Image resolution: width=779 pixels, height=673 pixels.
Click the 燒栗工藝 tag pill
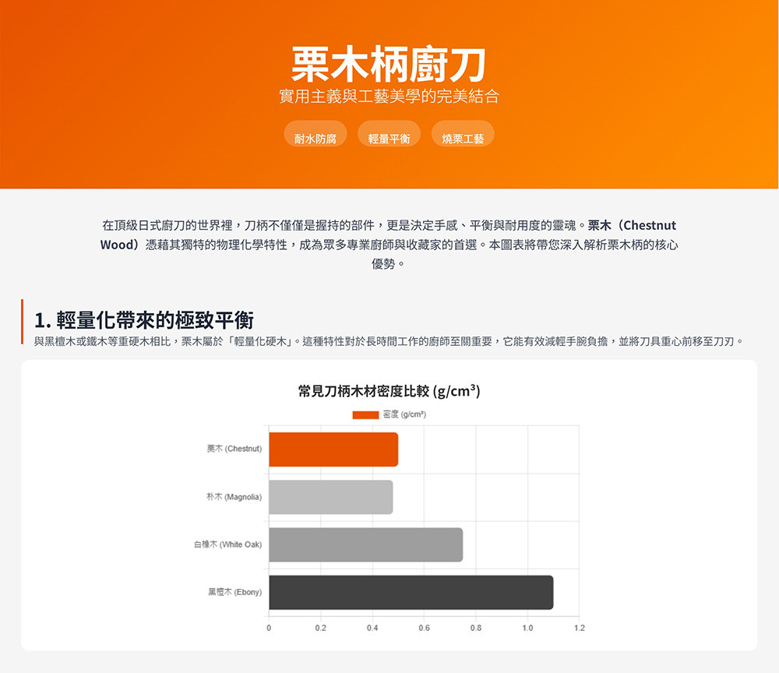point(463,138)
